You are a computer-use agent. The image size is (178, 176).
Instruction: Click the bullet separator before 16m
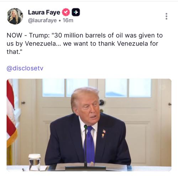60,21
